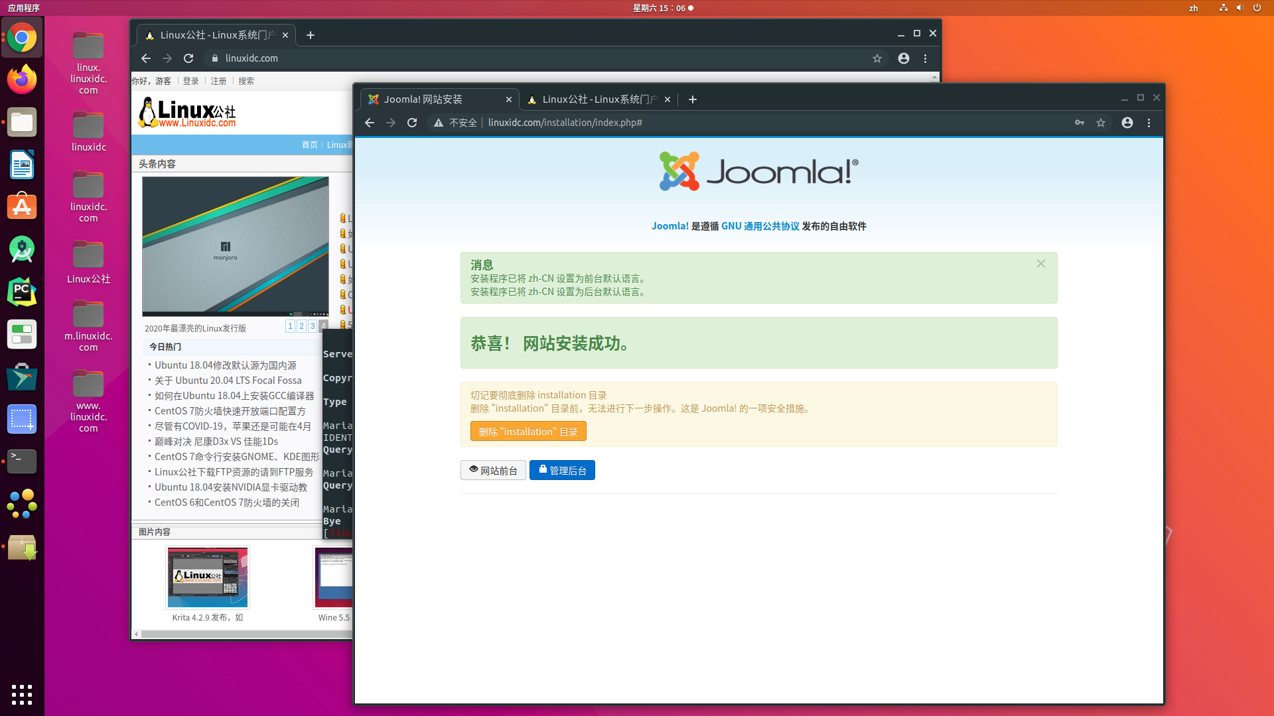Click 登录 link in back window
This screenshot has width=1274, height=716.
pyautogui.click(x=191, y=81)
